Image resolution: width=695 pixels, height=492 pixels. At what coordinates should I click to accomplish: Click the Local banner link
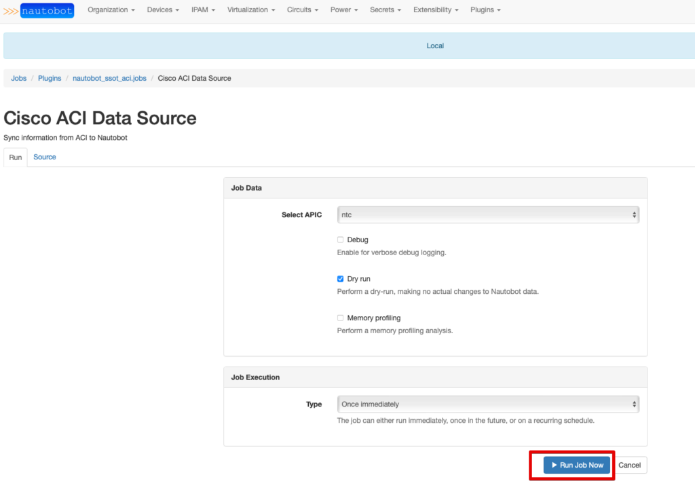coord(435,45)
